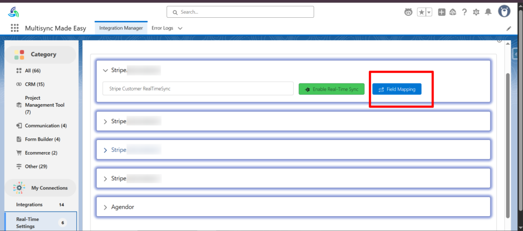This screenshot has height=231, width=523.
Task: Click the bolt icon on Enable Real-Time Sync
Action: pos(307,90)
